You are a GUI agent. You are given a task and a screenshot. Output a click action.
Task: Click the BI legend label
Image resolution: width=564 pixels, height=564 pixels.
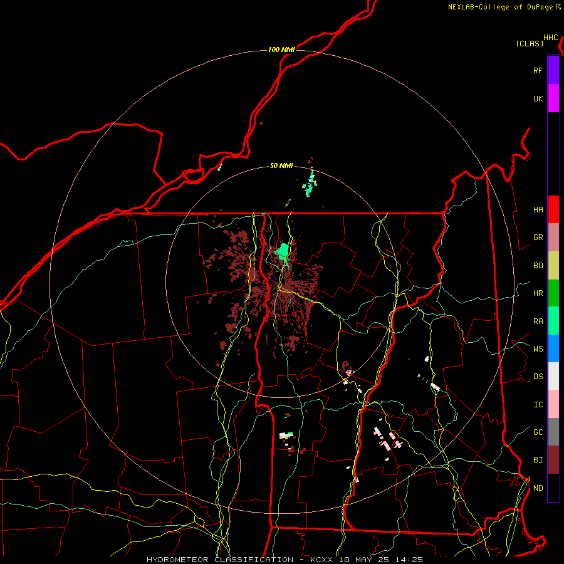tap(538, 460)
